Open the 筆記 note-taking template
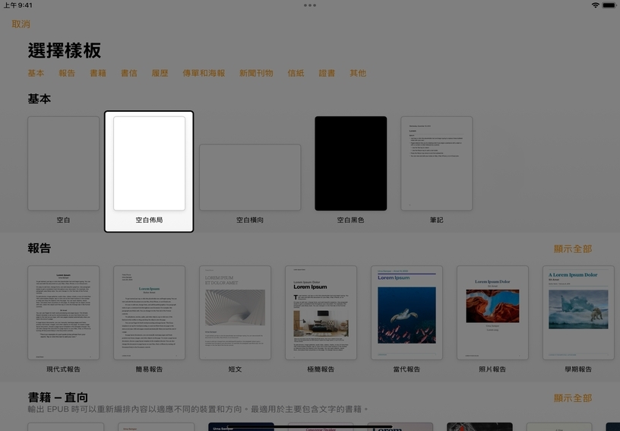Screen dimensions: 620x431 pos(436,163)
